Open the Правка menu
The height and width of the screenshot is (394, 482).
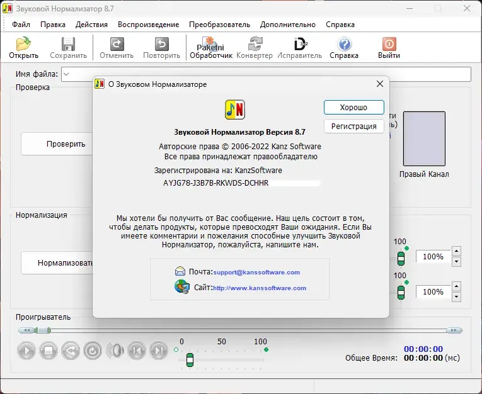click(53, 25)
